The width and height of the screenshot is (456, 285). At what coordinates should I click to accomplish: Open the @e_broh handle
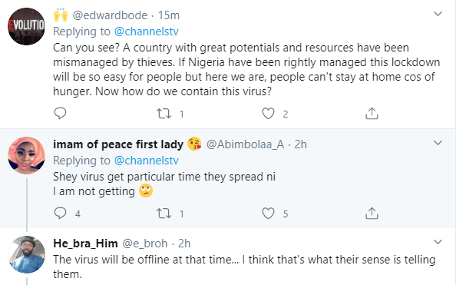145,244
